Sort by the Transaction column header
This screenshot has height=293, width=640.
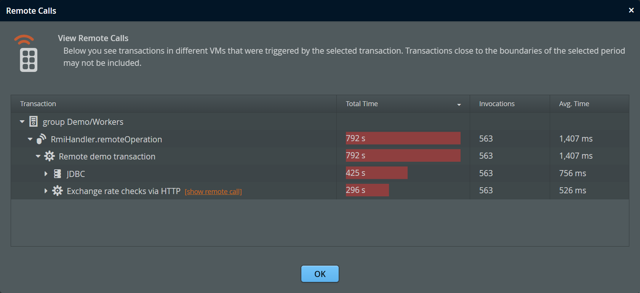click(x=38, y=104)
